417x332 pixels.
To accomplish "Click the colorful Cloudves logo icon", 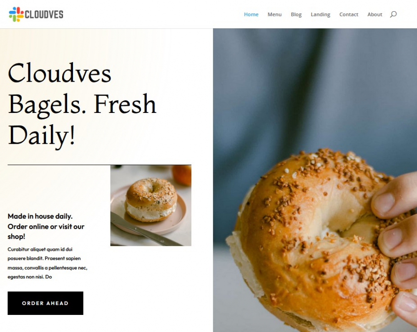I will coord(16,14).
